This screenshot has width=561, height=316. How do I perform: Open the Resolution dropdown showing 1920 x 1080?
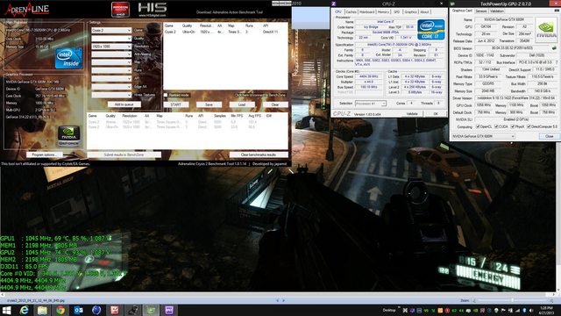point(111,47)
